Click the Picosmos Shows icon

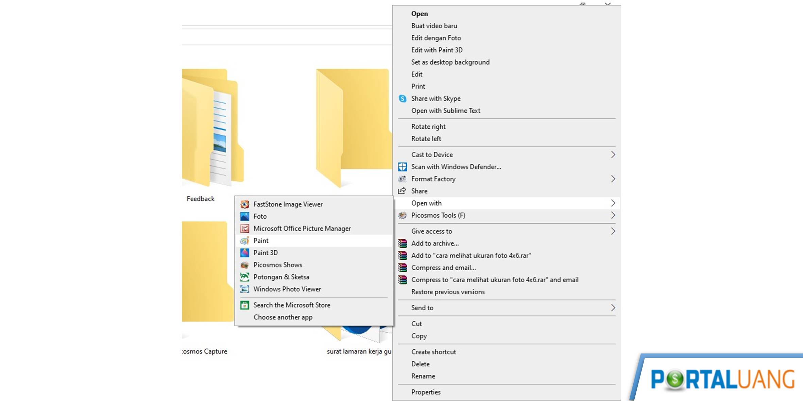tap(245, 265)
